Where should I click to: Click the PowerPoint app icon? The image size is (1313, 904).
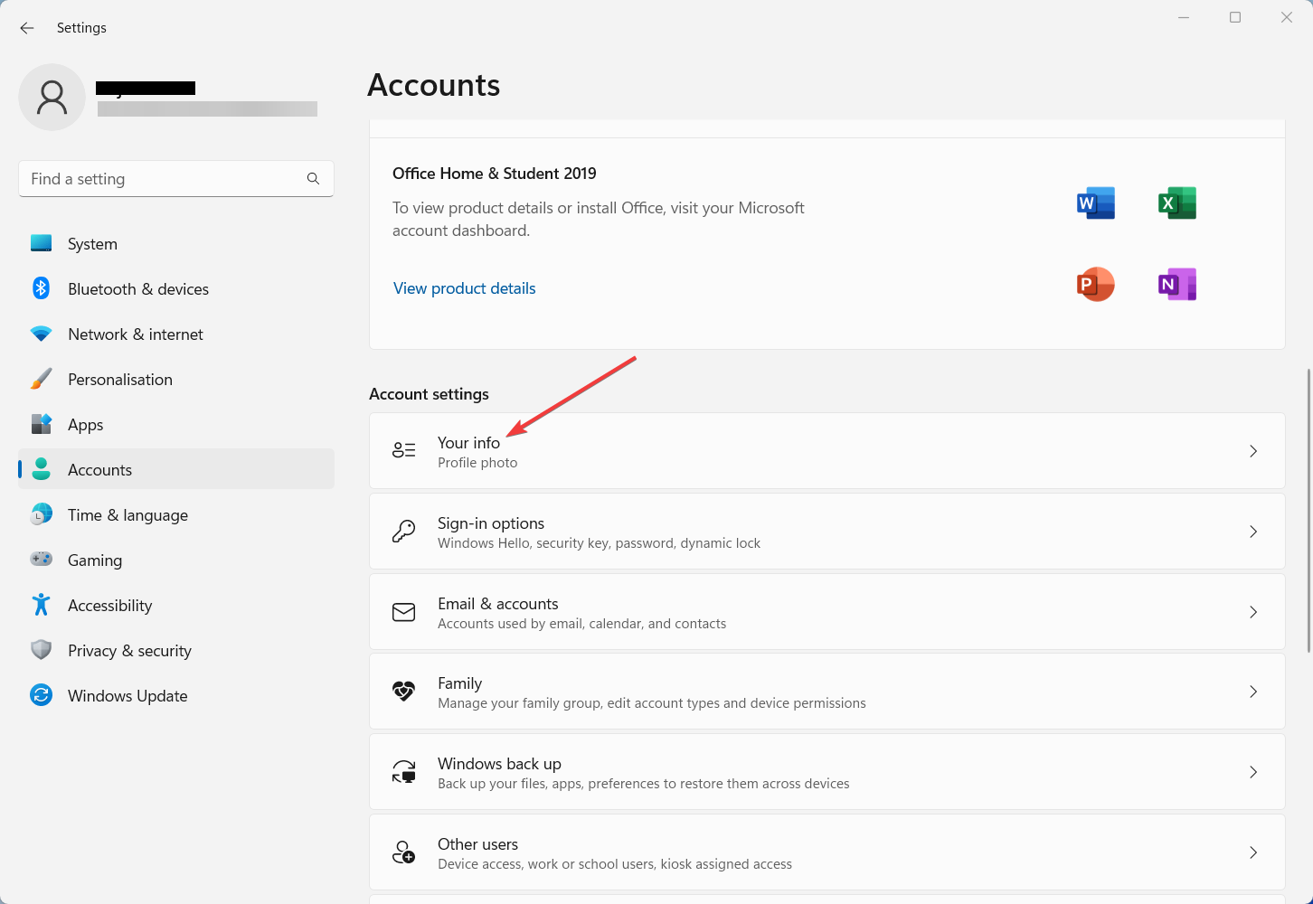[x=1096, y=285]
